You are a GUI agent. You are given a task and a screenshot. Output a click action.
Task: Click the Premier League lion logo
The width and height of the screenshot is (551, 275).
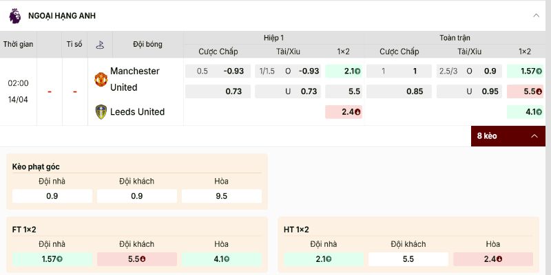pyautogui.click(x=14, y=15)
